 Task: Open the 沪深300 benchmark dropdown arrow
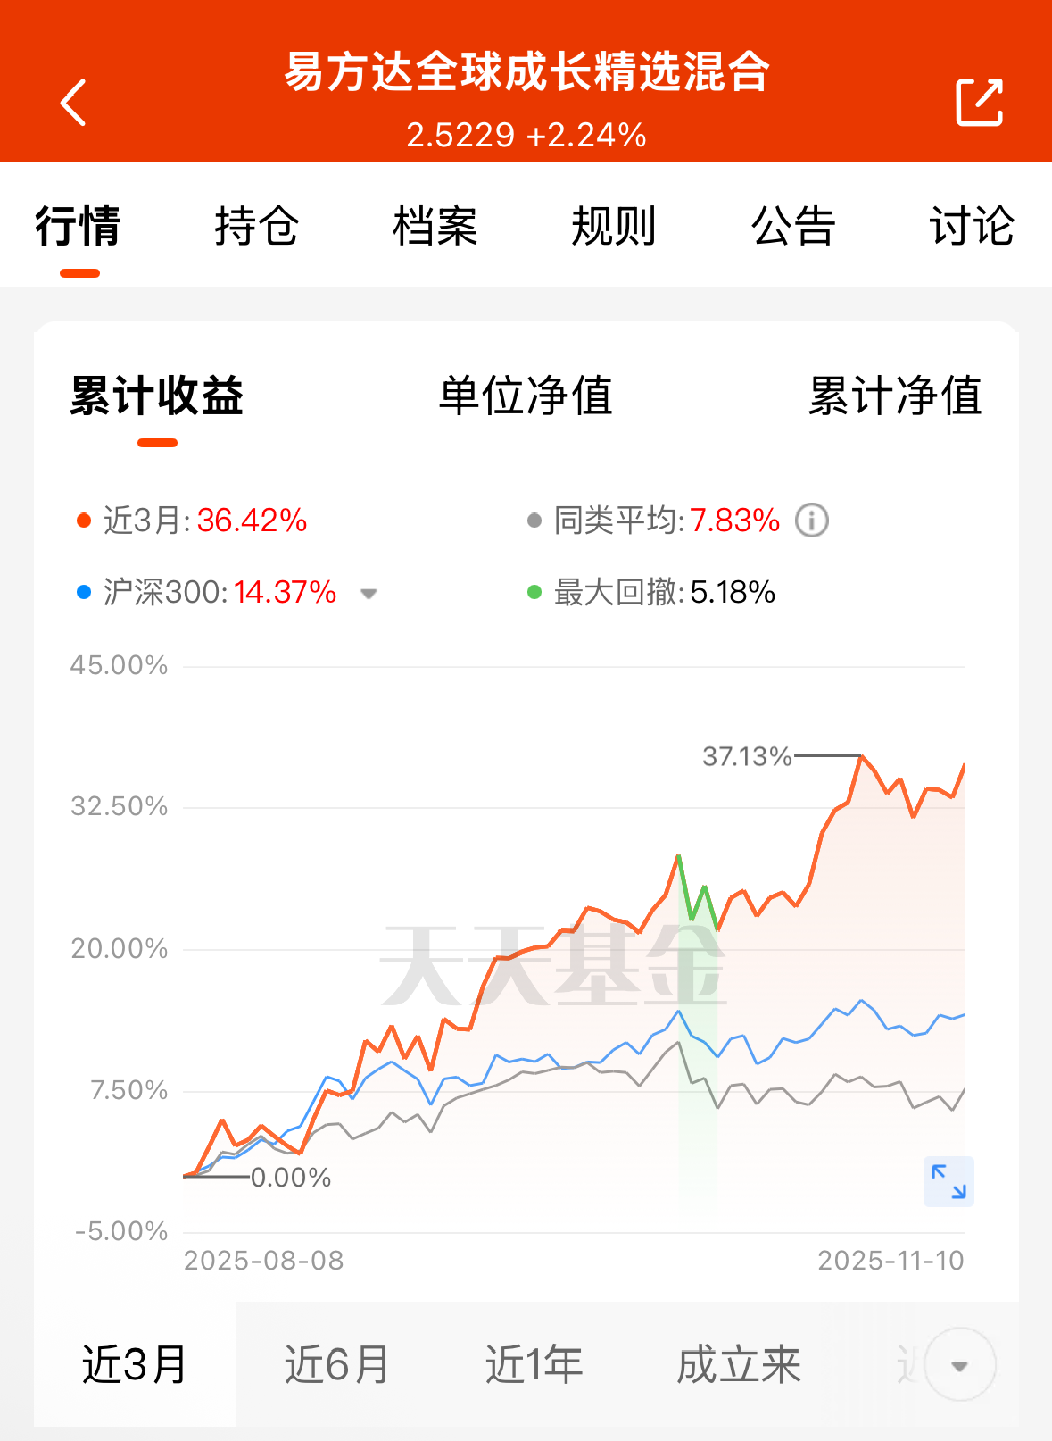tap(369, 593)
